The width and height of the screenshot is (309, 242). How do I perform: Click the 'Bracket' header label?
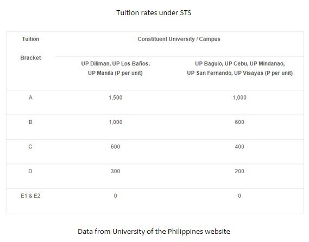pyautogui.click(x=30, y=58)
